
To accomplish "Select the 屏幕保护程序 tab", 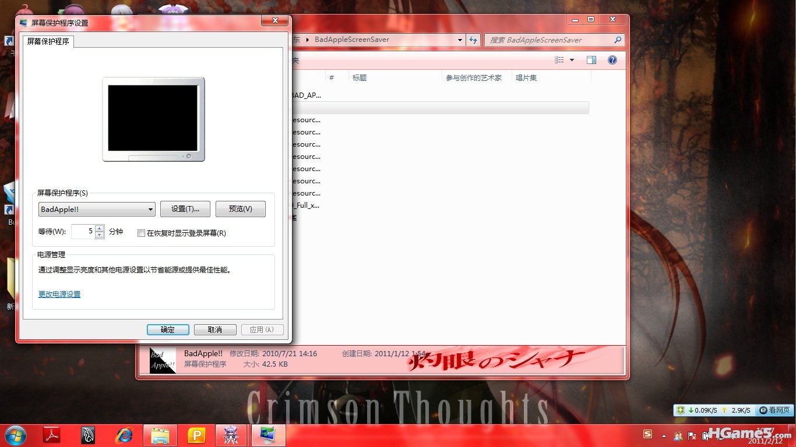I will coord(48,41).
